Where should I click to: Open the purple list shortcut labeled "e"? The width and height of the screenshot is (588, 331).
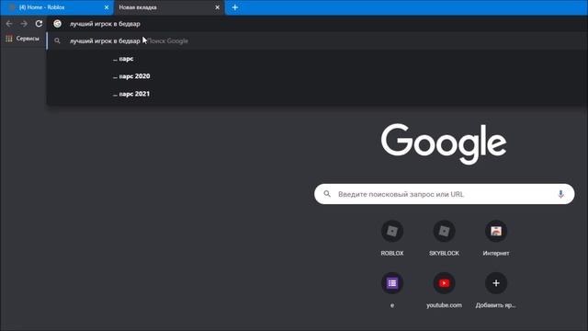click(392, 283)
